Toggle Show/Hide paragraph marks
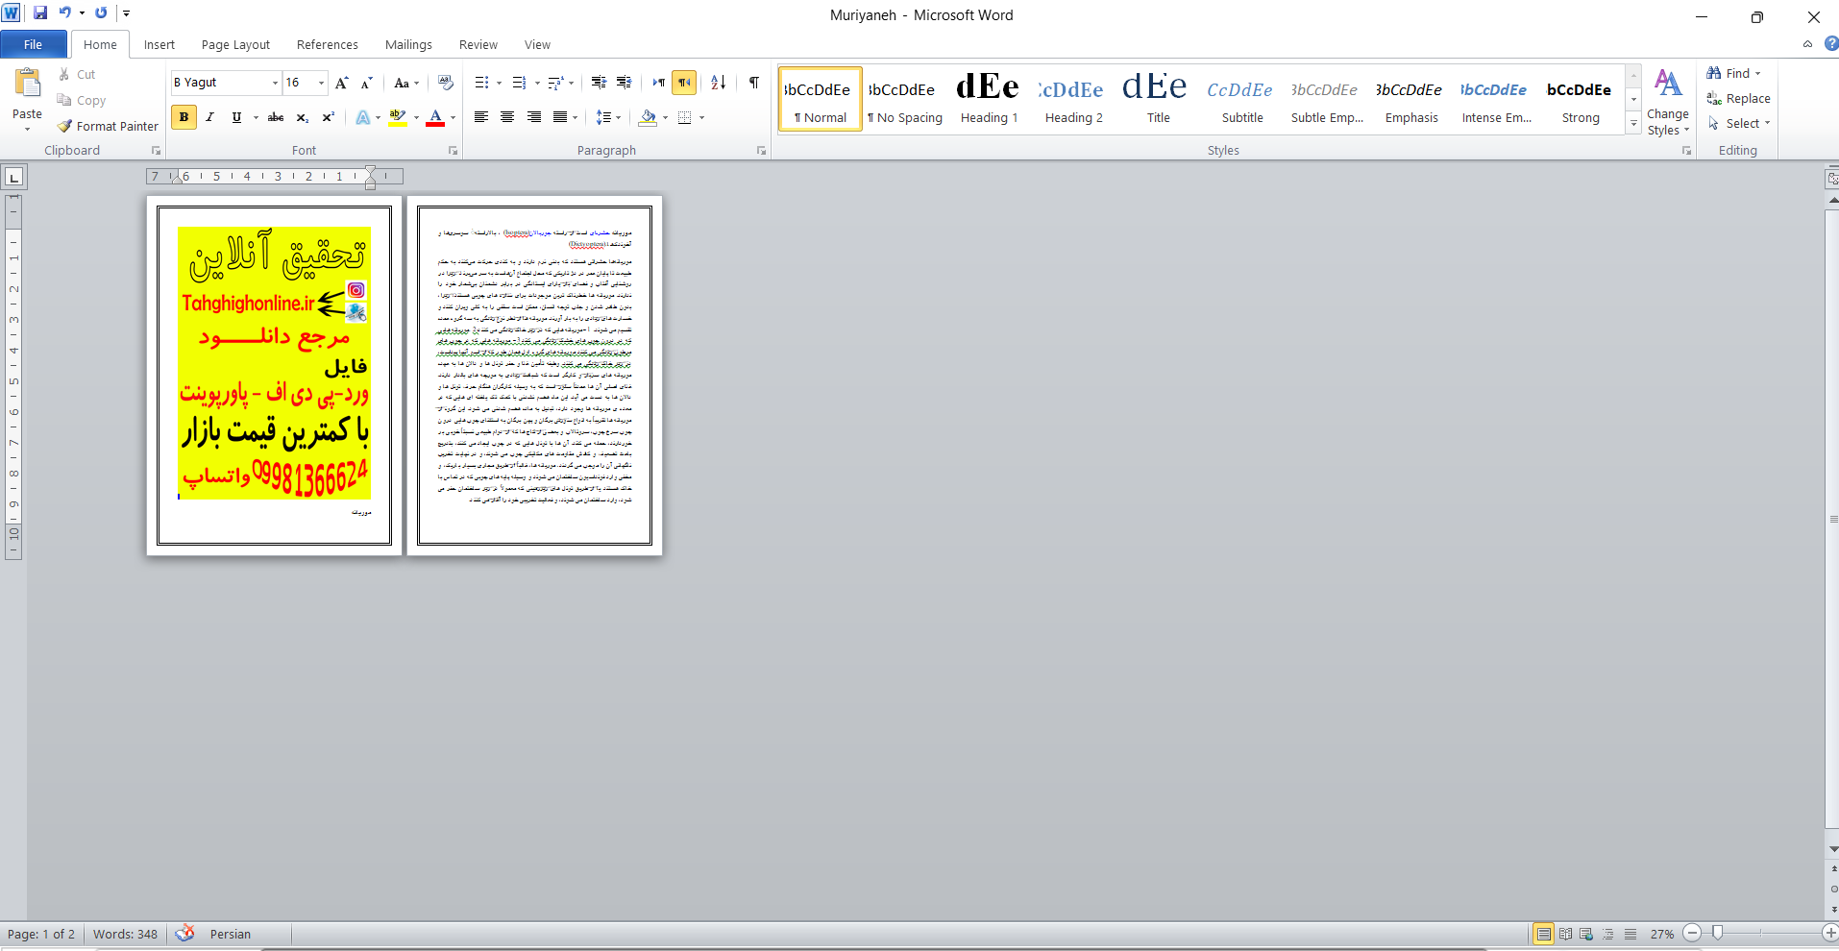 [x=754, y=83]
